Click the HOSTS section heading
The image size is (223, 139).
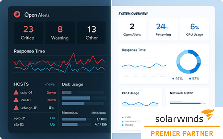click(x=21, y=84)
